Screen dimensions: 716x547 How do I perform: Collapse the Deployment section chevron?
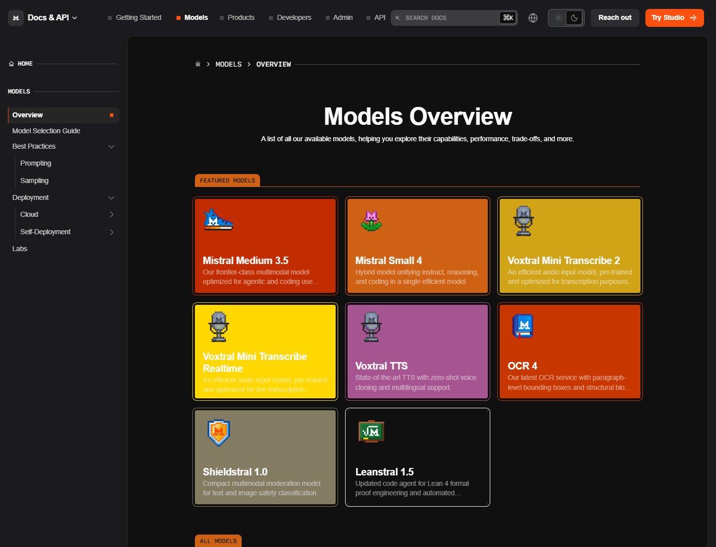coord(111,198)
